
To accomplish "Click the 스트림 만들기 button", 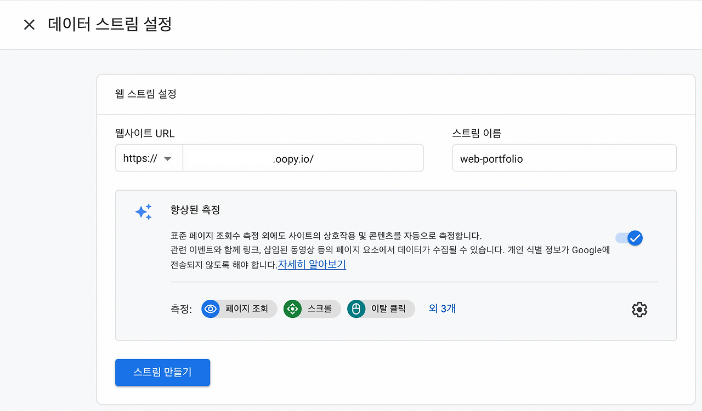I will click(x=162, y=373).
